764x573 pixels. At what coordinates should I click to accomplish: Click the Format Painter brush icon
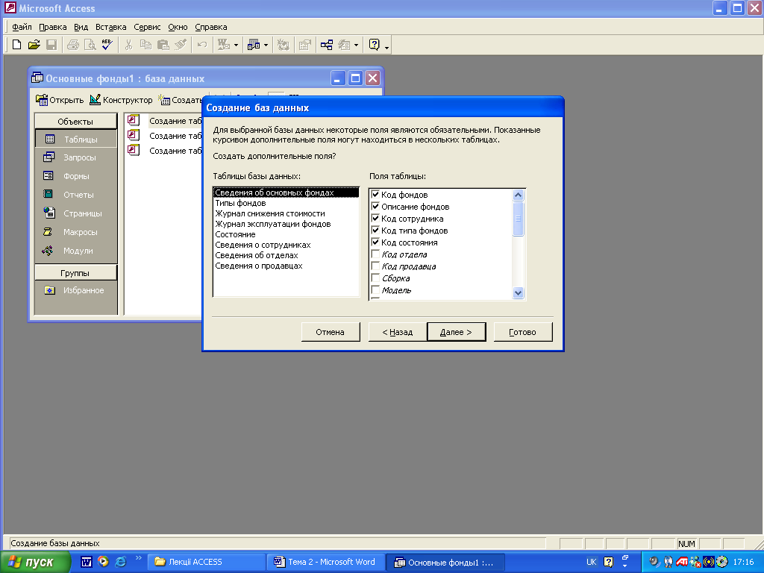click(181, 45)
